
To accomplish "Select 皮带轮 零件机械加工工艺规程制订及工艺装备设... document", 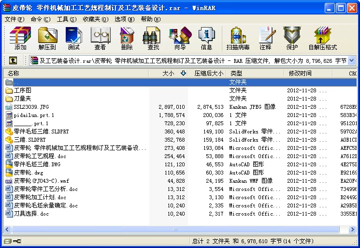I will [76, 148].
